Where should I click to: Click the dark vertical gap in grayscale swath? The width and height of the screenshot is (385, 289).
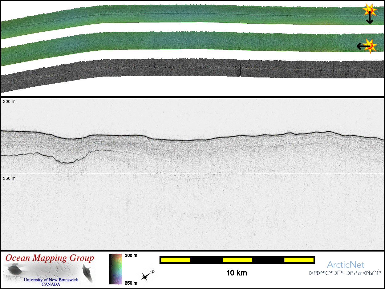coord(240,68)
